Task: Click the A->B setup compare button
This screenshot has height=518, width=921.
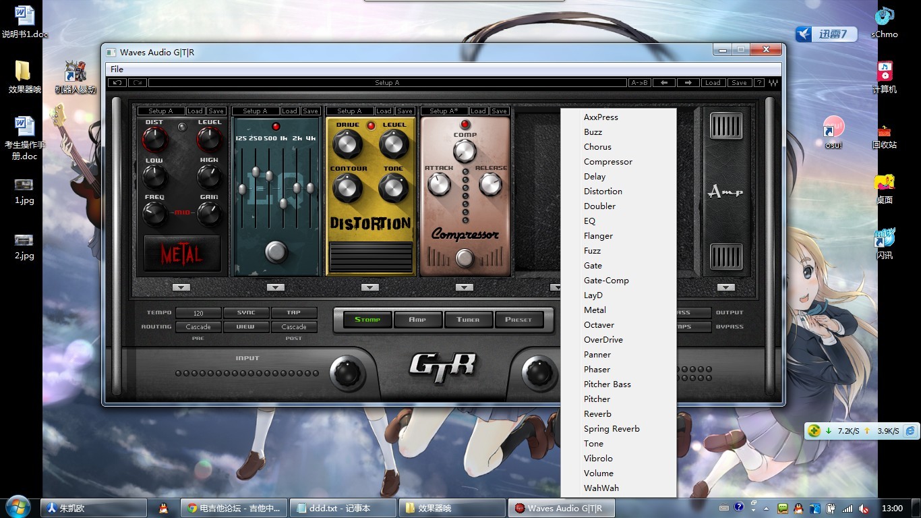Action: (x=638, y=83)
